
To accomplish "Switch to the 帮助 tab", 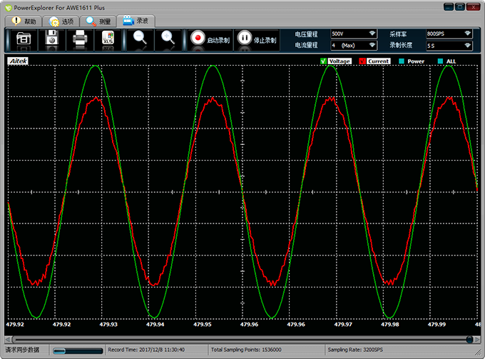I will pyautogui.click(x=24, y=21).
